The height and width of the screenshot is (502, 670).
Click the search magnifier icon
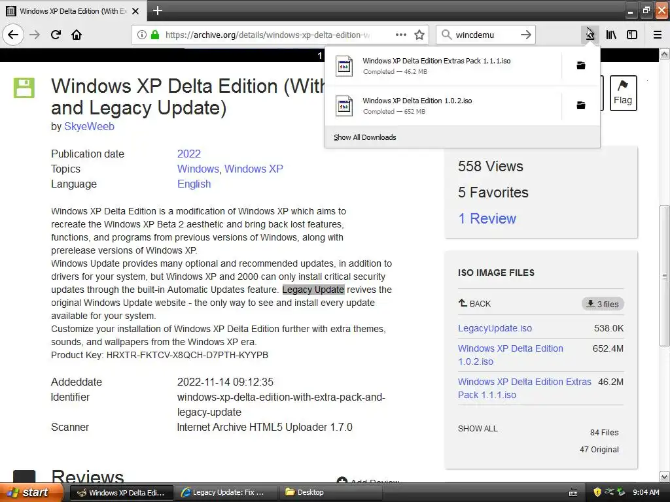[x=446, y=35]
